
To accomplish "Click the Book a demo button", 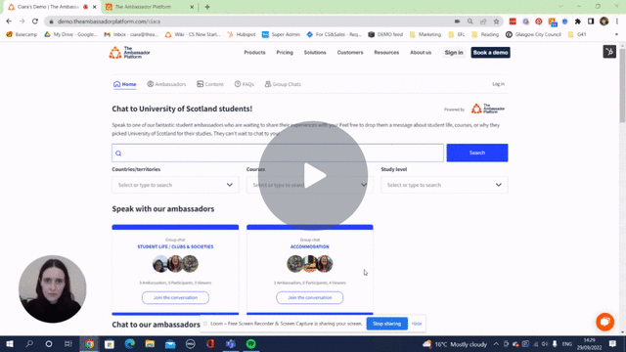I will point(490,52).
